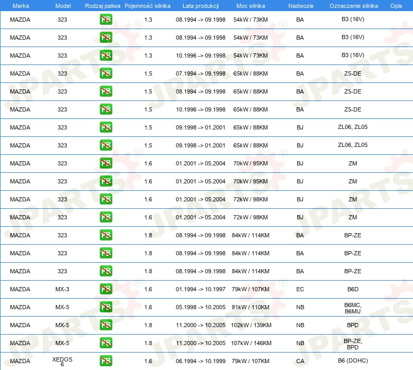Click the 81kW / 110KM power cell
Image resolution: width=413 pixels, height=370 pixels.
[250, 307]
